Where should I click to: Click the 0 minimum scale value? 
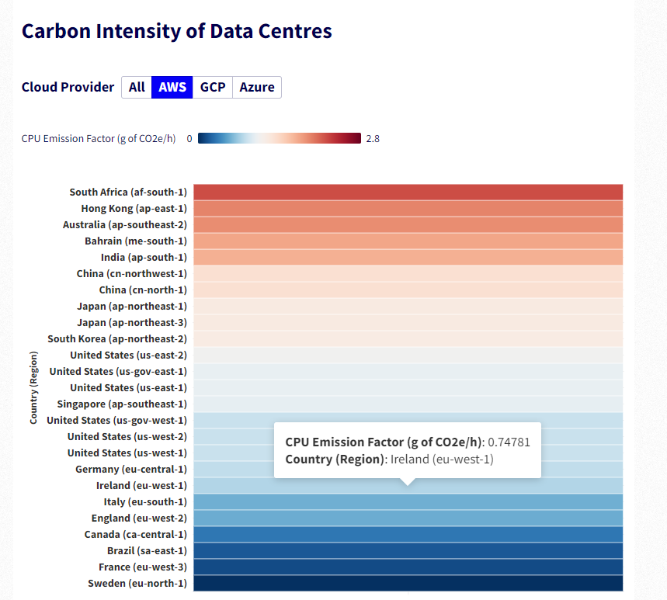[189, 138]
